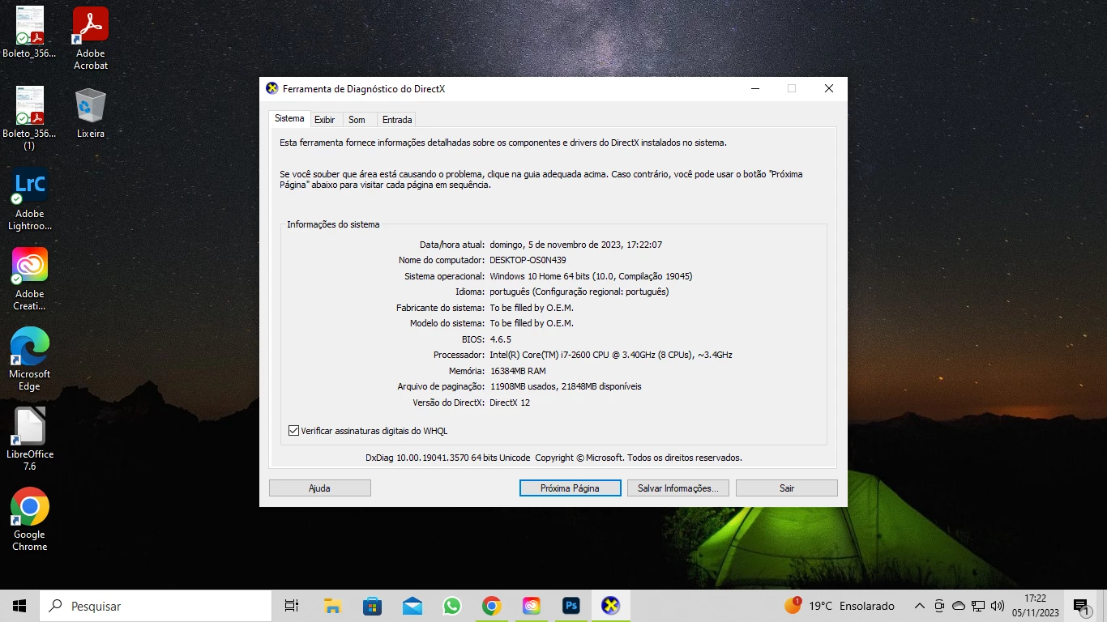Click the DxDiag 10.00.19041.3570 version text
Viewport: 1107px width, 622px height.
pyautogui.click(x=447, y=458)
